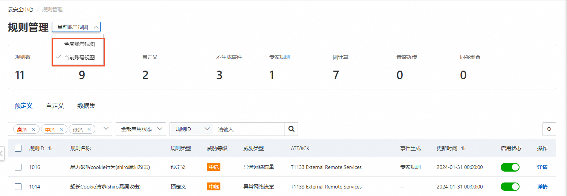Click the 启用状态 column header
Viewport: 567px width, 196px height.
[511, 148]
